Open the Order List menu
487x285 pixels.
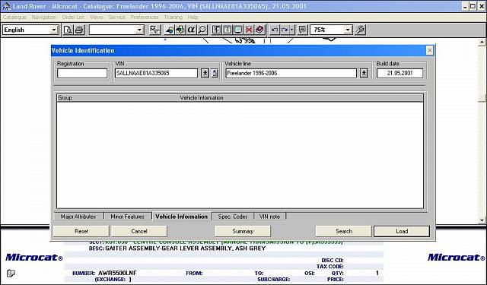point(73,17)
